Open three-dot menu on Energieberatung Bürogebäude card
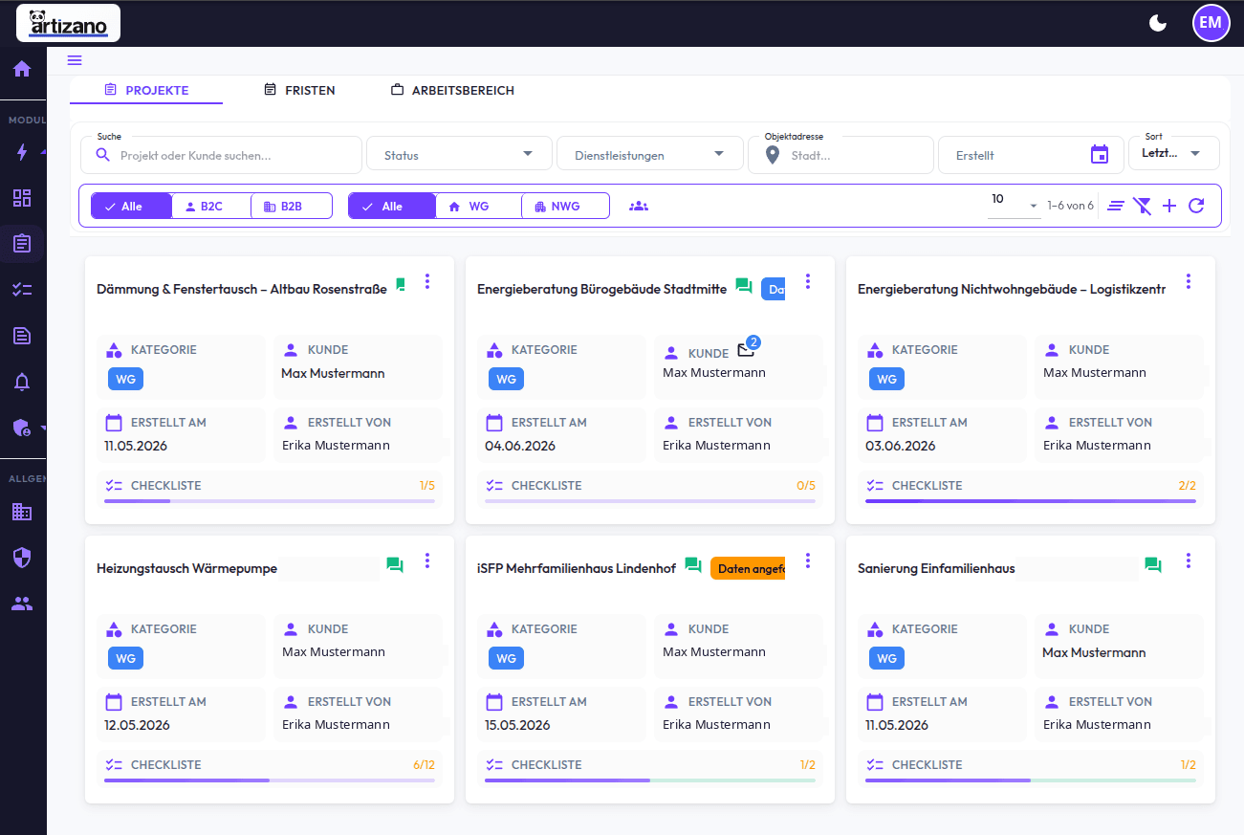Image resolution: width=1244 pixels, height=835 pixels. point(808,281)
